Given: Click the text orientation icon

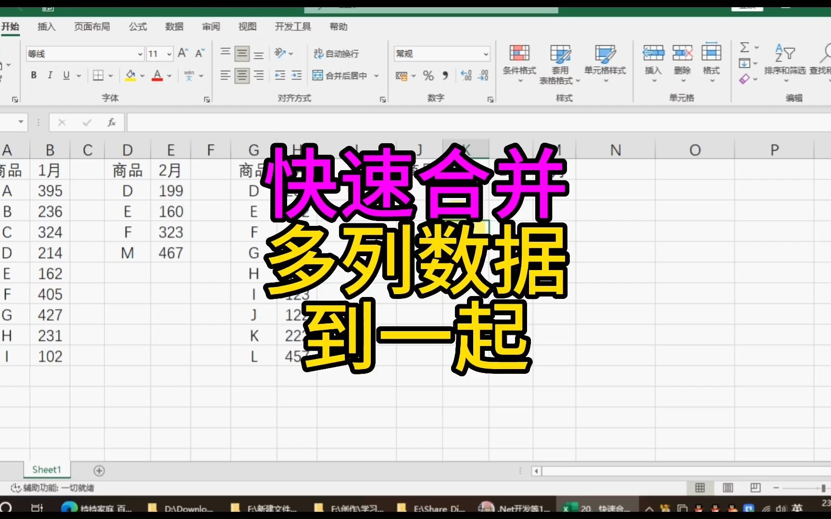Looking at the screenshot, I should [x=280, y=53].
